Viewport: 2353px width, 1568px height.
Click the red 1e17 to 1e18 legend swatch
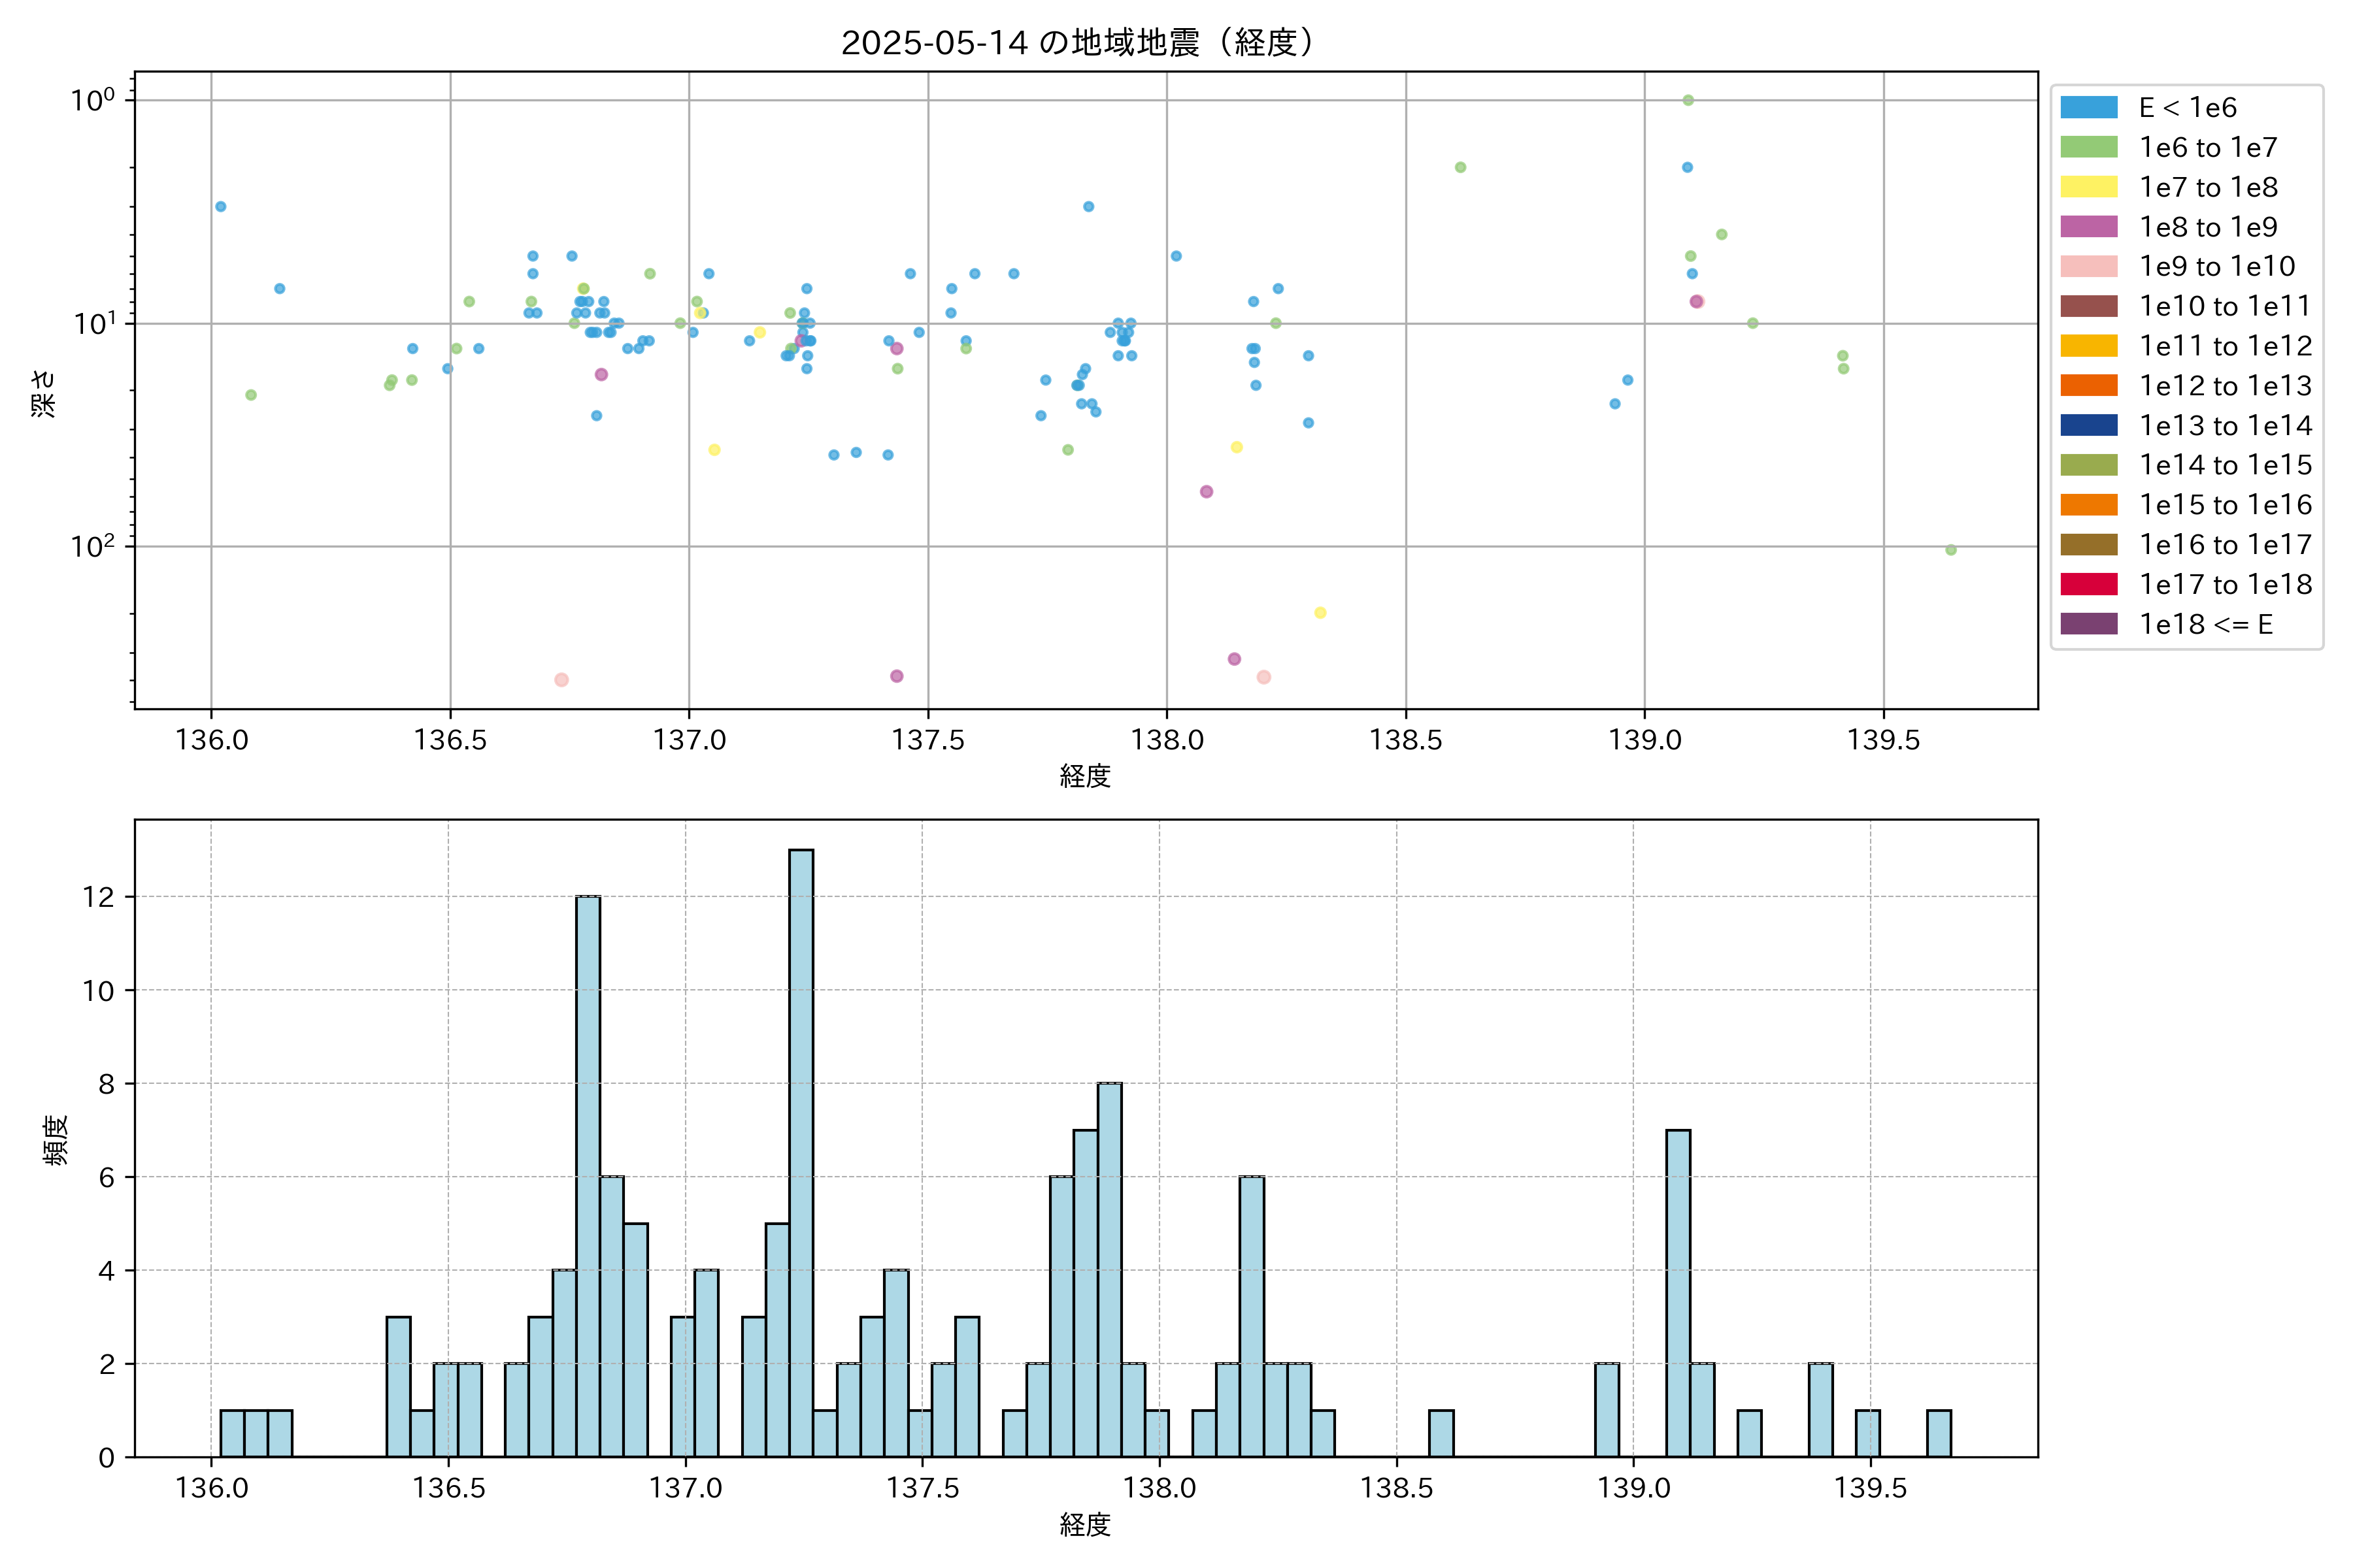[x=2088, y=584]
